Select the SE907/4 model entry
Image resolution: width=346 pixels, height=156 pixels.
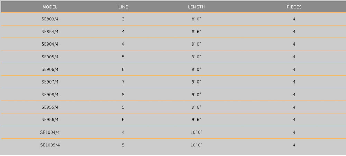pyautogui.click(x=50, y=82)
